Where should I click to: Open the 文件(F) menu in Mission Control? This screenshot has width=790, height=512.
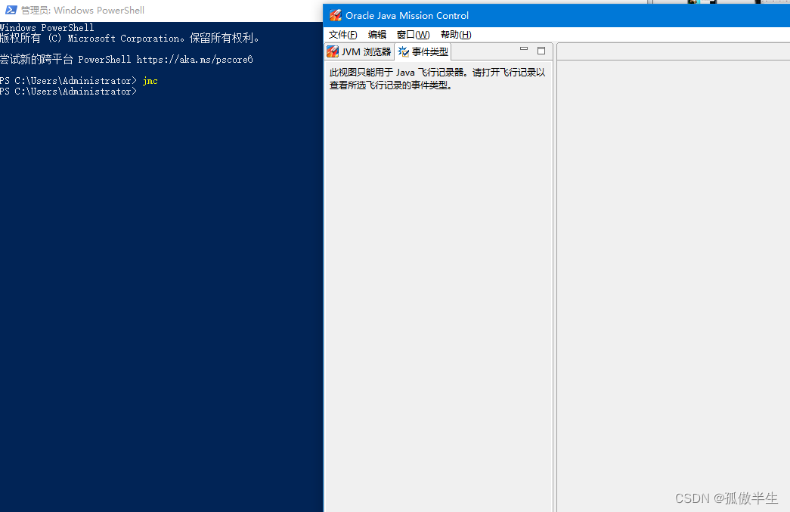pyautogui.click(x=342, y=35)
